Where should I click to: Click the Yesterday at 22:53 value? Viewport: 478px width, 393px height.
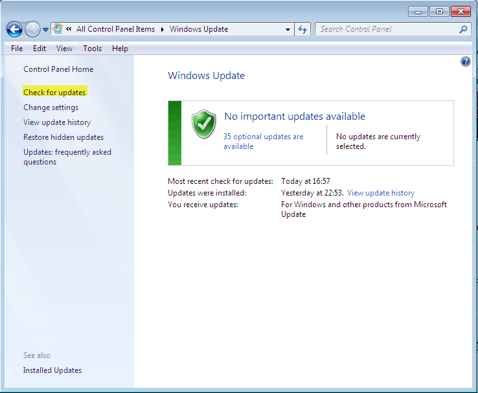coord(312,193)
